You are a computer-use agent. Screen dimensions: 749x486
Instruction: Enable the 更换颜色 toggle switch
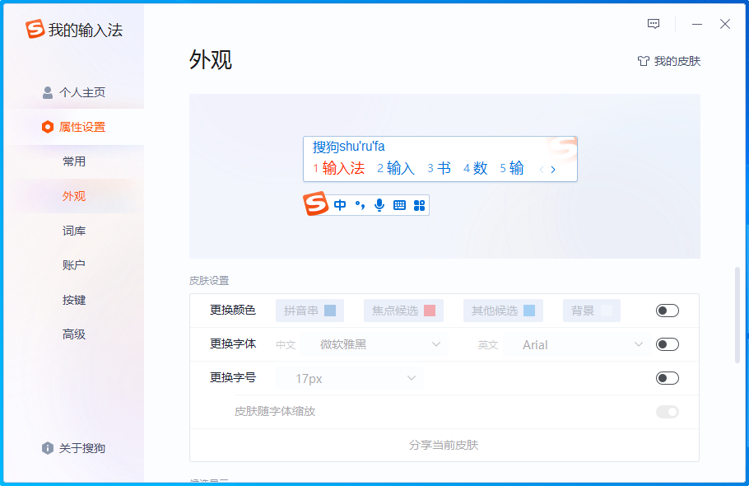(x=667, y=311)
